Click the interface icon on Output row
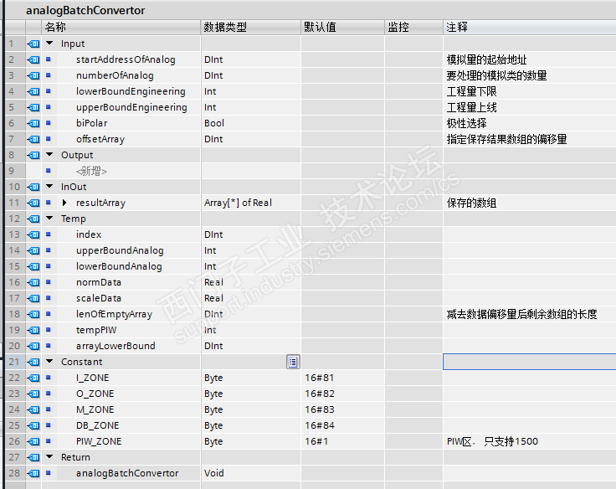This screenshot has width=616, height=489. click(33, 155)
